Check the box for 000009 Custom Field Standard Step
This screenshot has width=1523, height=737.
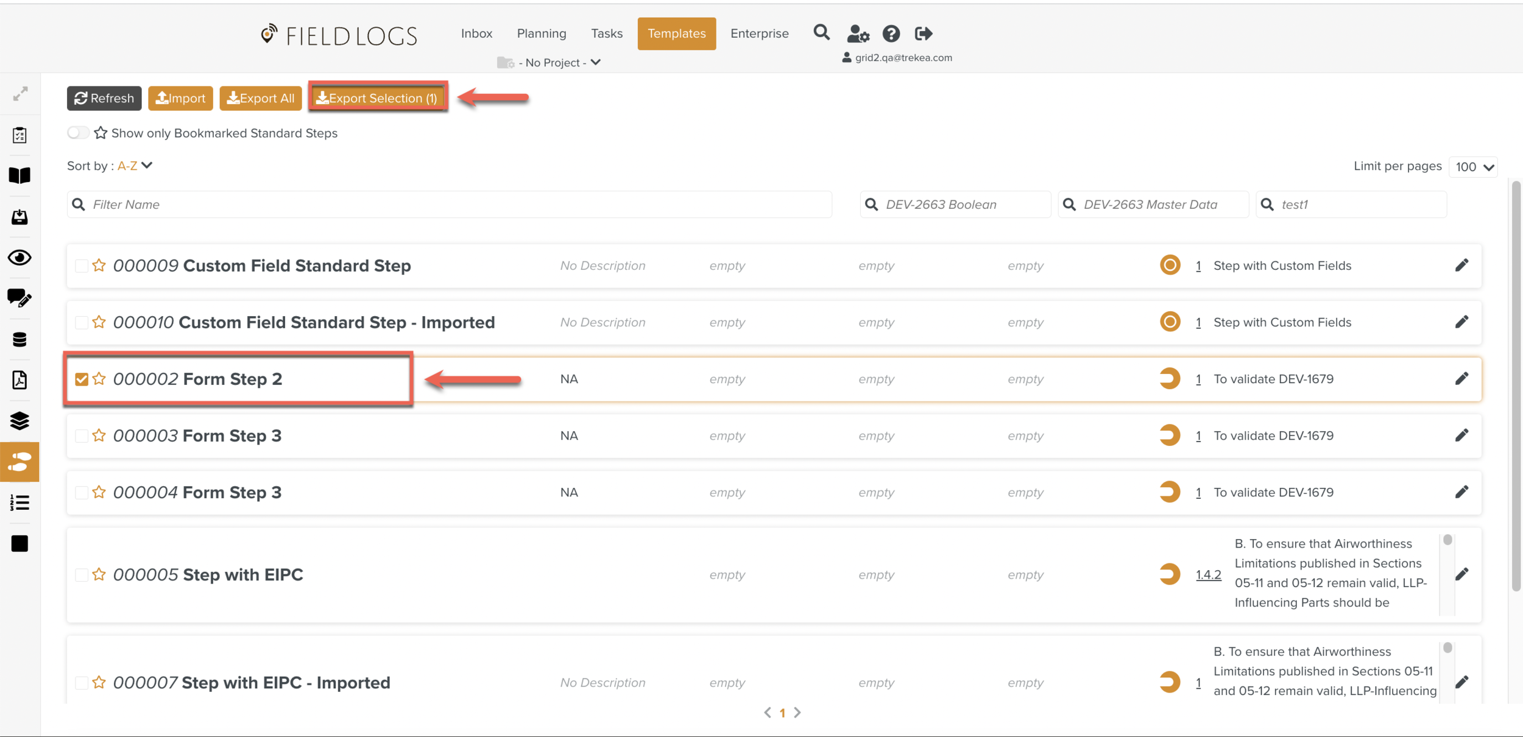tap(81, 266)
